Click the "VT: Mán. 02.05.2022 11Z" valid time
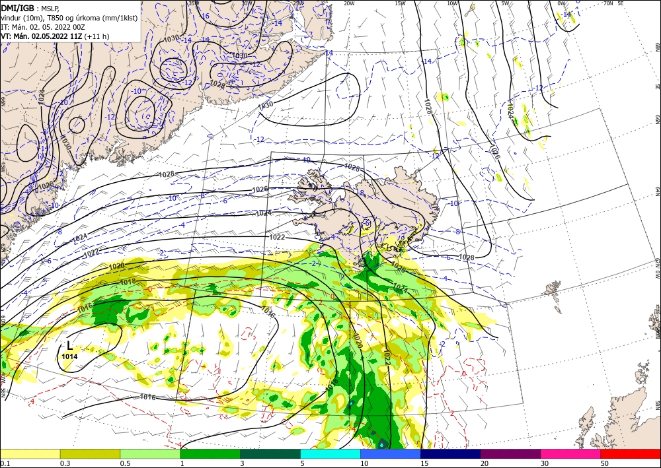The image size is (661, 468). (42, 36)
